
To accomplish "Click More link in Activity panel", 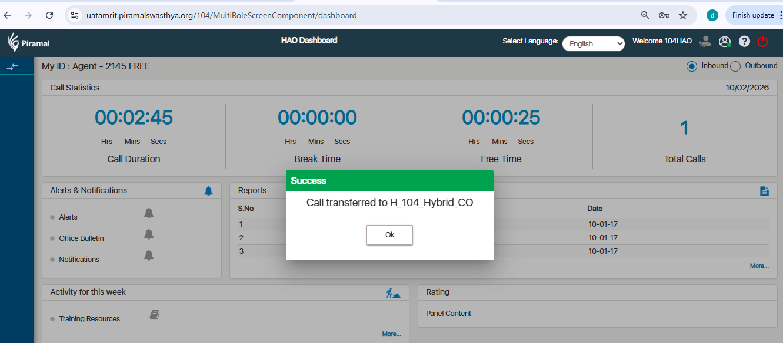I will (391, 334).
